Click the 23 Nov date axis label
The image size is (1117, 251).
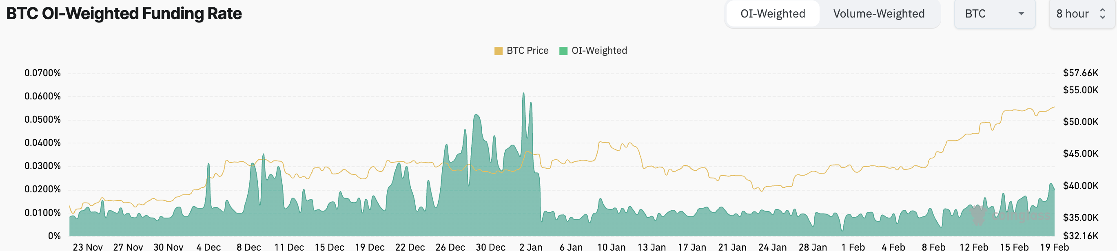(x=88, y=247)
